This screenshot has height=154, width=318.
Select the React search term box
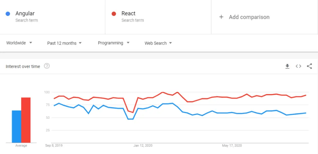[158, 17]
